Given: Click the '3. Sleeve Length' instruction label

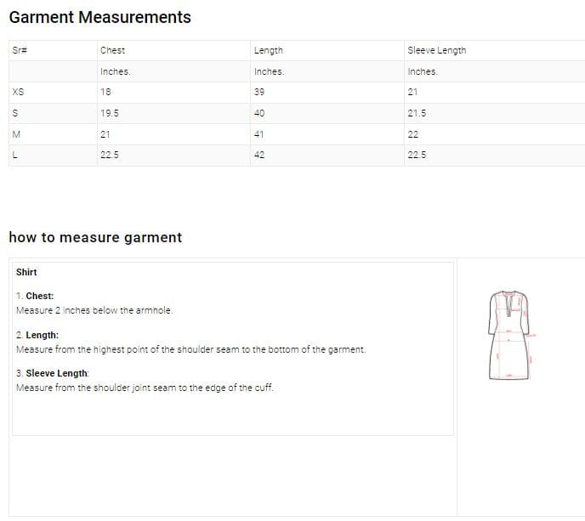Looking at the screenshot, I should [52, 374].
